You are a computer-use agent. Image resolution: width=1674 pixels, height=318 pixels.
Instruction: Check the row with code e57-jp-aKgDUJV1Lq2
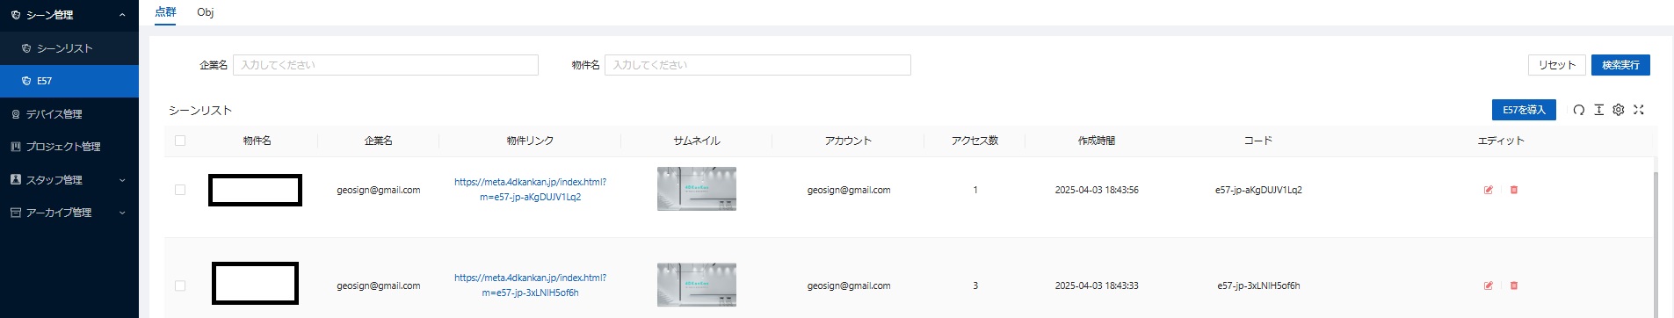(x=180, y=190)
